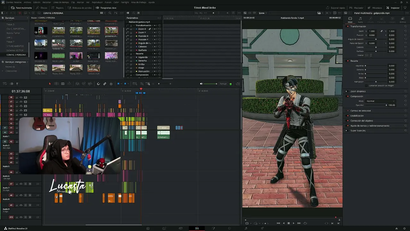
Task: Open the media pool view mode dropdown
Action: pos(102,13)
